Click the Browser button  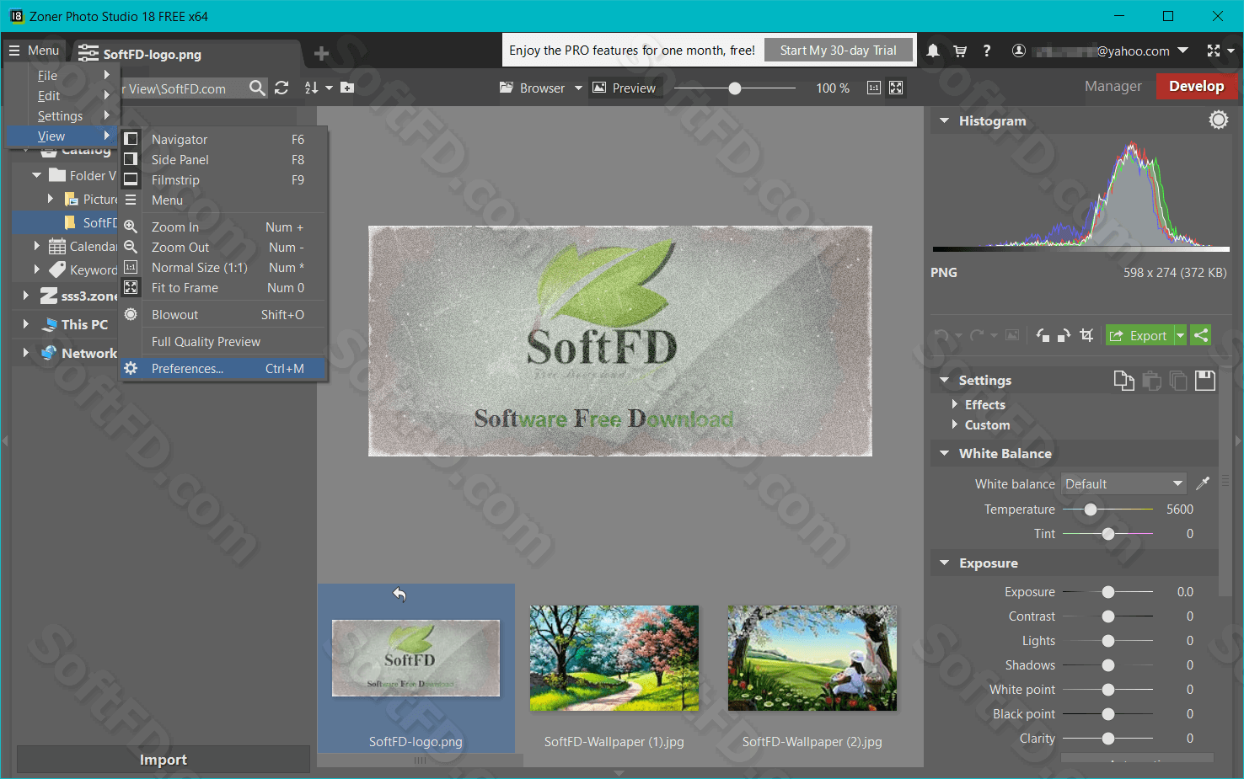tap(533, 88)
